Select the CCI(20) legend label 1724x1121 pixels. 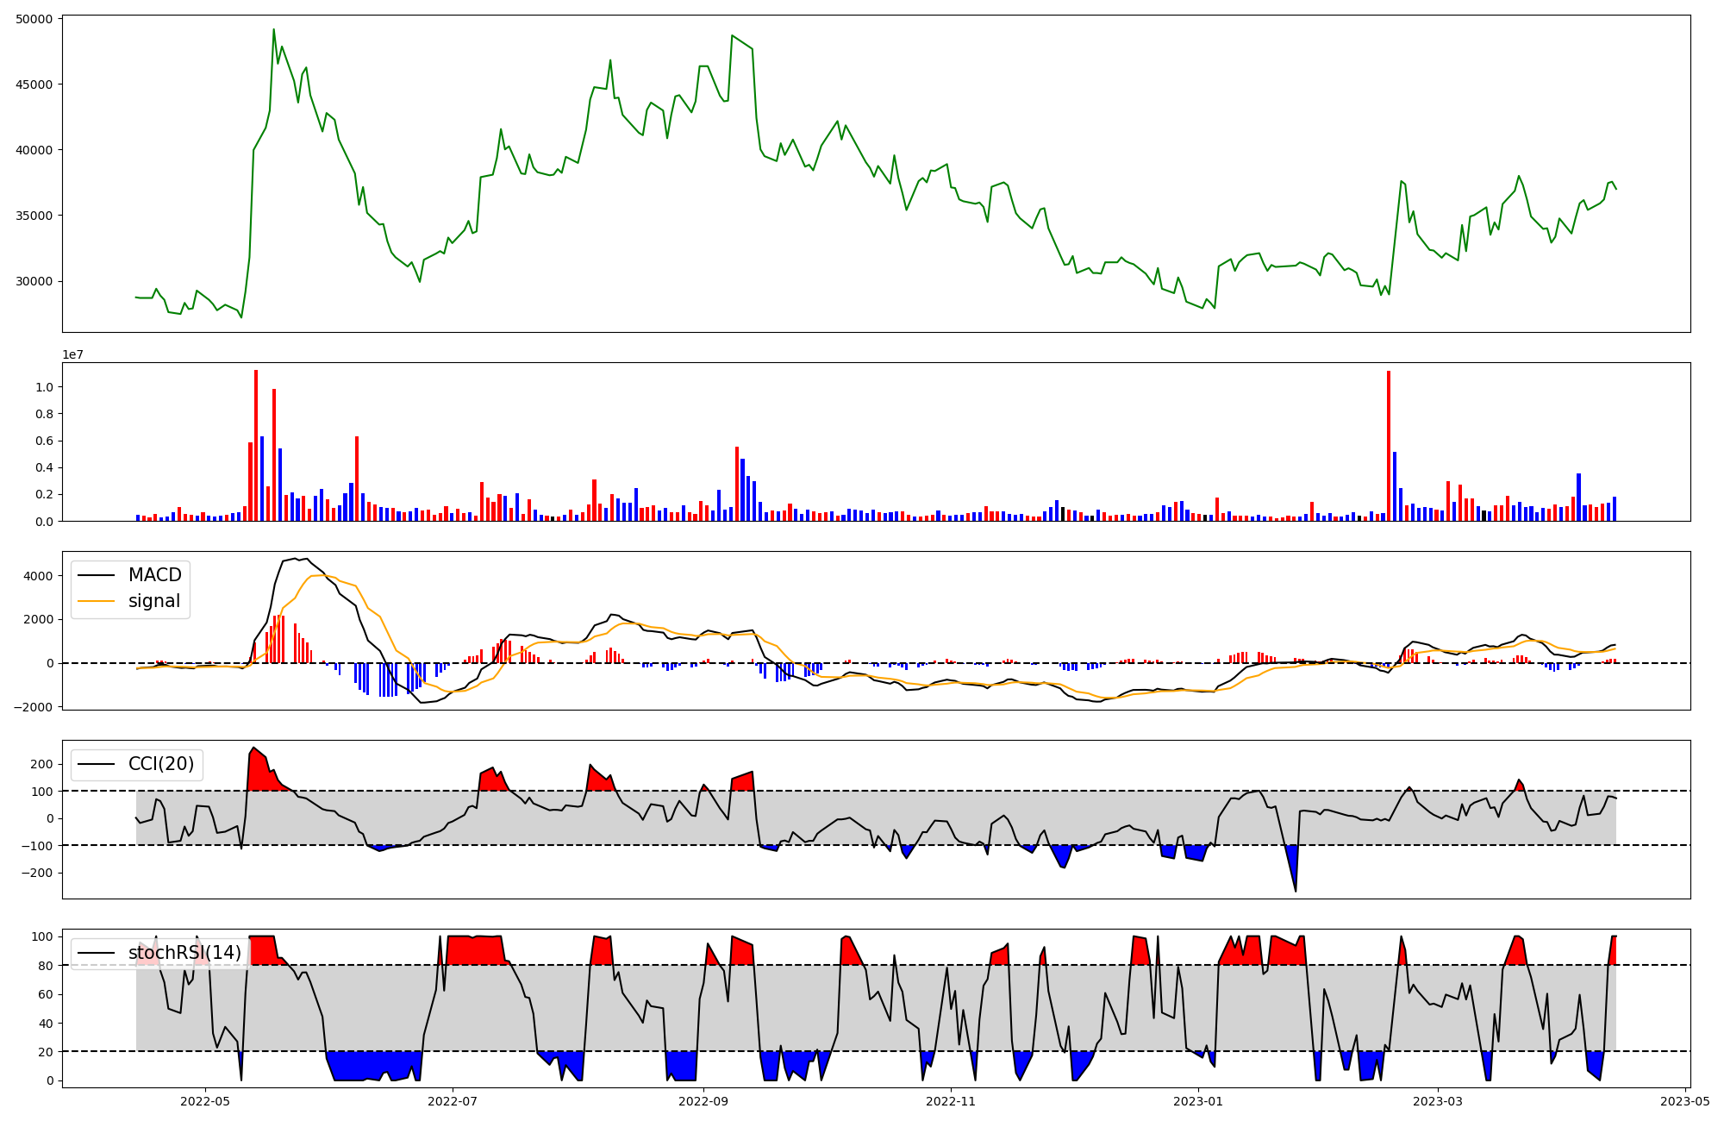[160, 764]
